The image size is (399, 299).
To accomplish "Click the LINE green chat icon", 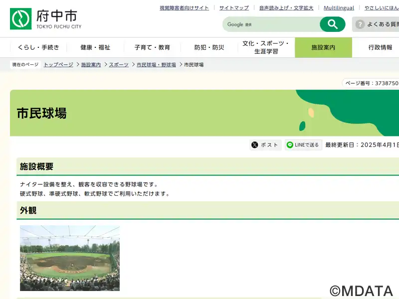I will pos(290,145).
